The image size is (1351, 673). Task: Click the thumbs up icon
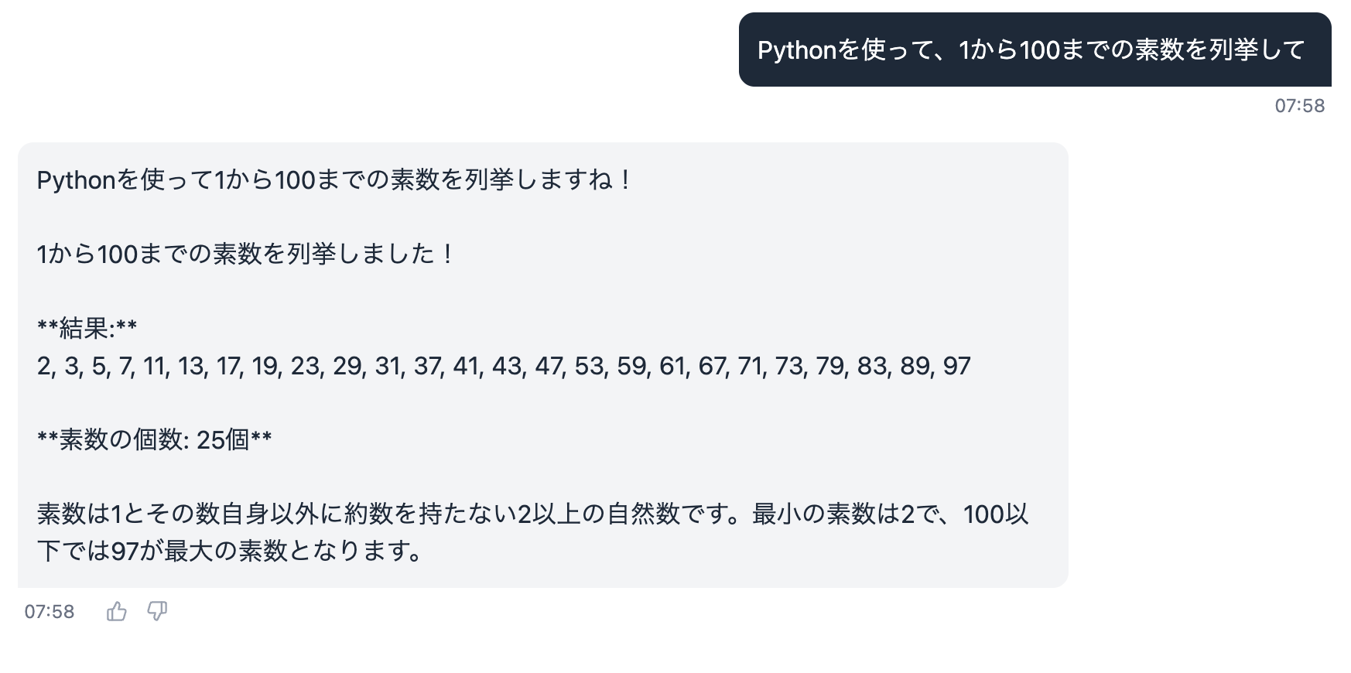[x=117, y=612]
